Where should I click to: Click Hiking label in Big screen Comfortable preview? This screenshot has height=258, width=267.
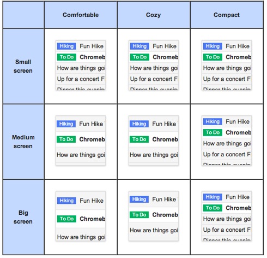pos(66,201)
